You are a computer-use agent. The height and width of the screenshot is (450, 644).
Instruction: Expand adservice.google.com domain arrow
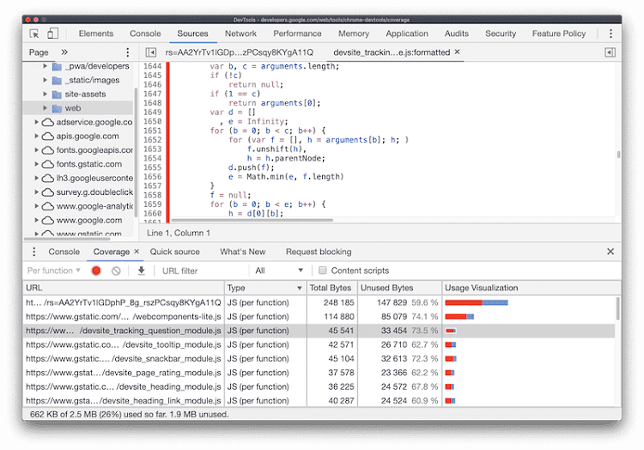click(x=37, y=122)
